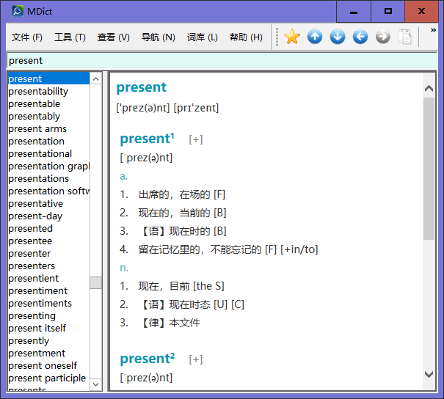The height and width of the screenshot is (399, 444).
Task: Expand the [+] next to present²
Action: coord(196,359)
